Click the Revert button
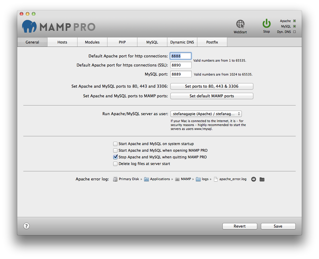Viewport: 319px width, 259px height. click(x=240, y=226)
